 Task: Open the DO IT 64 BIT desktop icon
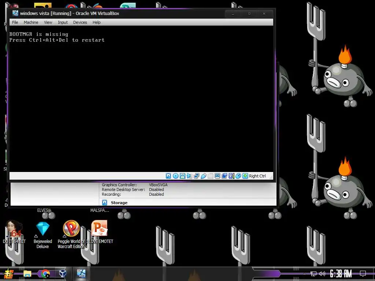coord(14,232)
